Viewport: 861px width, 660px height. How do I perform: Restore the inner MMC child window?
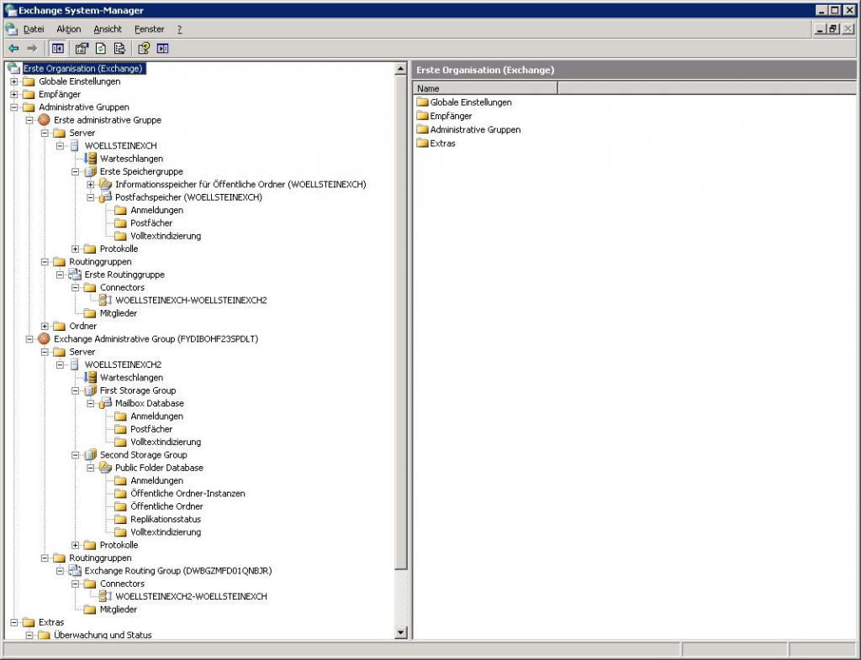pos(833,29)
